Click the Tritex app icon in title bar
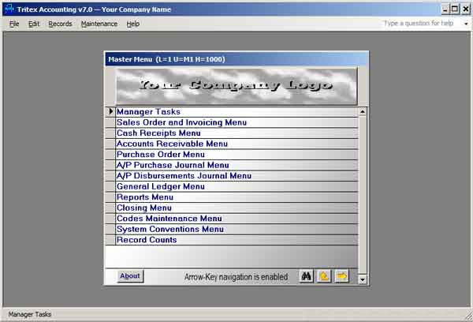 pos(9,9)
